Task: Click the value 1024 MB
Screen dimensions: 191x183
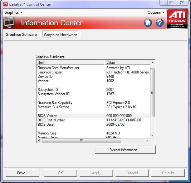Action: [x=113, y=133]
